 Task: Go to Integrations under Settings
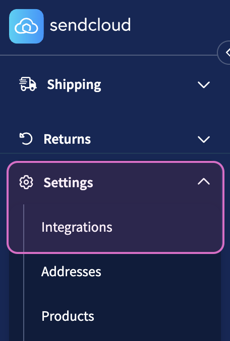tap(77, 227)
